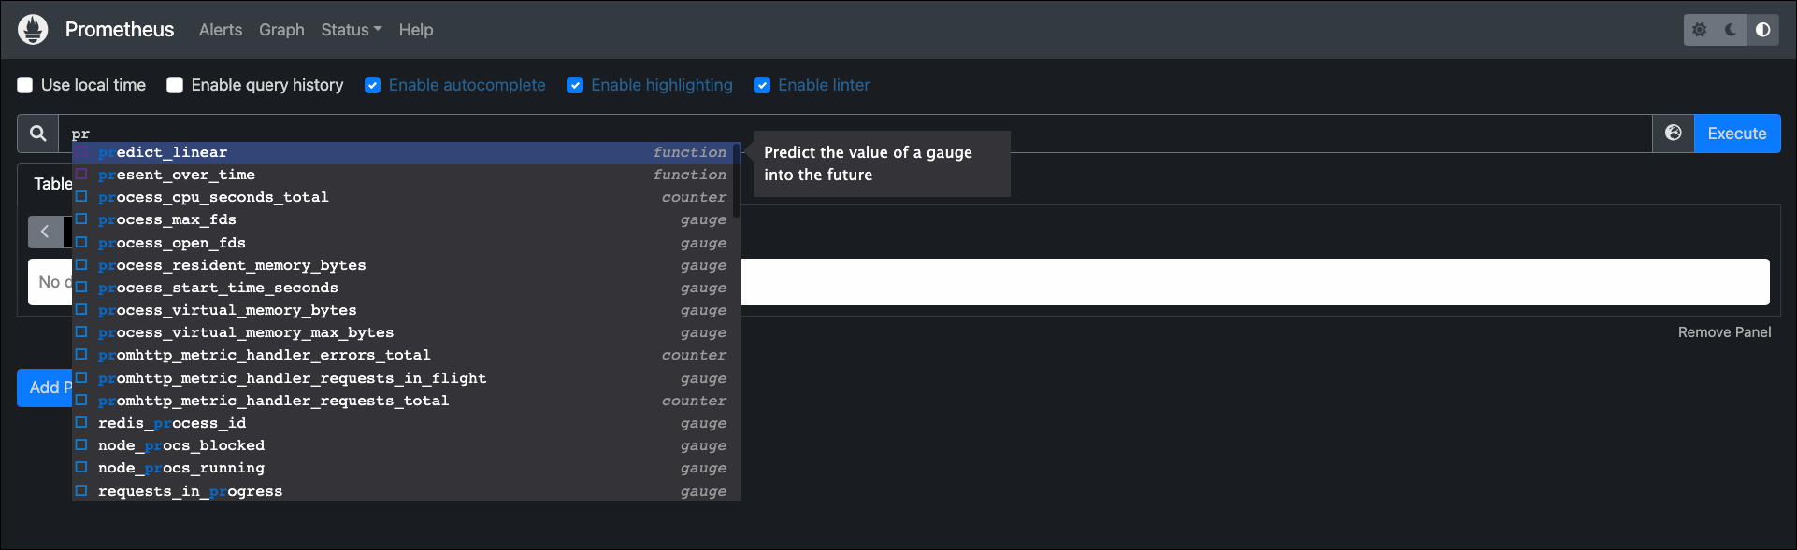Click icon beside process_start_time_seconds suggestion
The width and height of the screenshot is (1797, 550).
click(x=81, y=288)
